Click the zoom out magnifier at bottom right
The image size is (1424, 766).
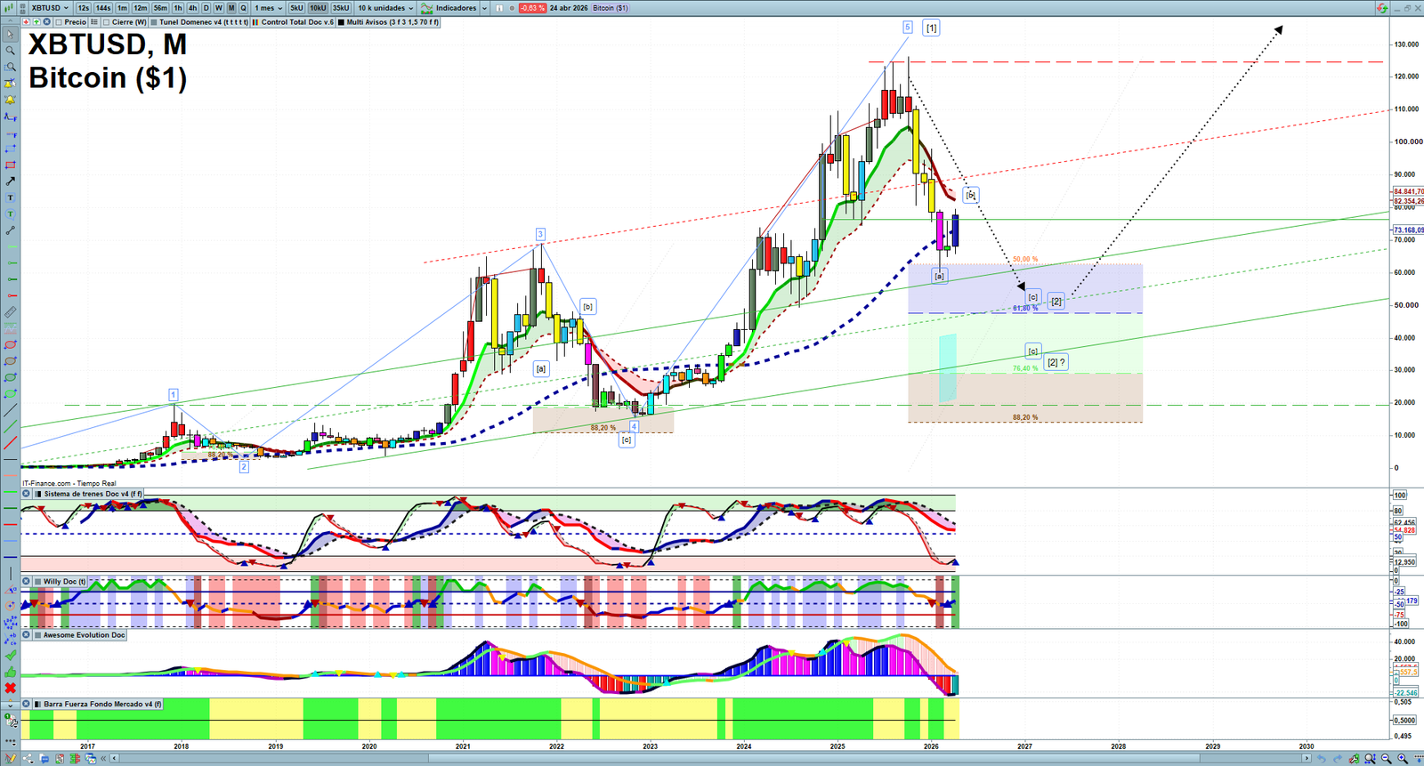[x=1387, y=759]
